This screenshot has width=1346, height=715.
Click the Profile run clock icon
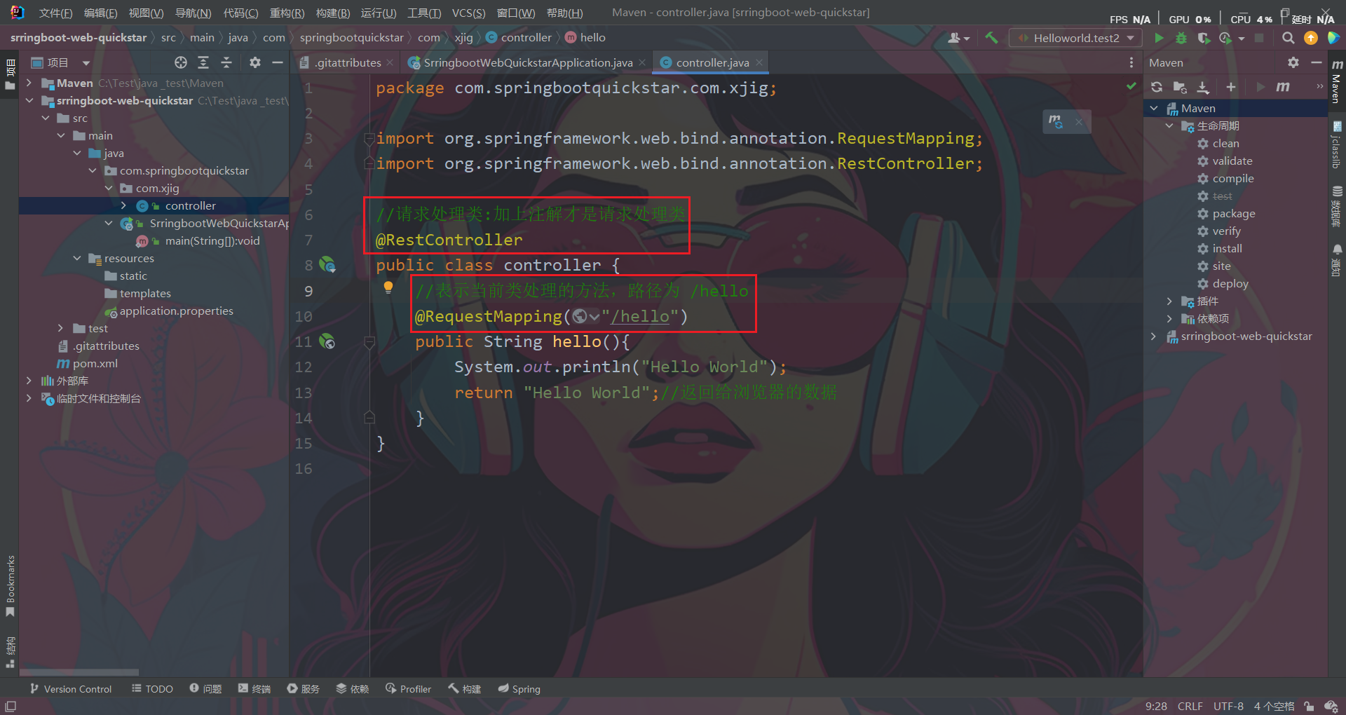click(1225, 38)
